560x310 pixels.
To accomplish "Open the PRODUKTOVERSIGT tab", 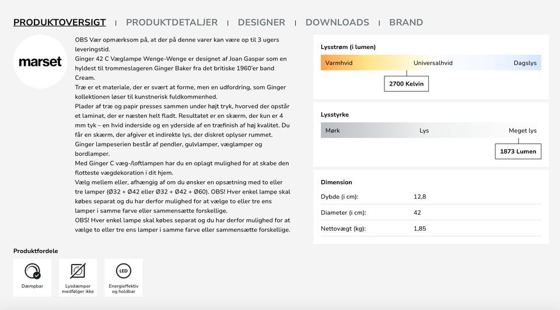I will 60,23.
